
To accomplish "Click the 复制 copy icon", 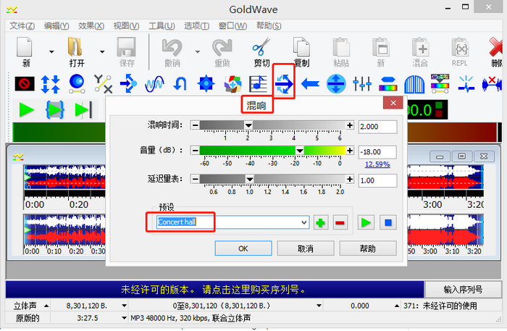I will pyautogui.click(x=301, y=47).
